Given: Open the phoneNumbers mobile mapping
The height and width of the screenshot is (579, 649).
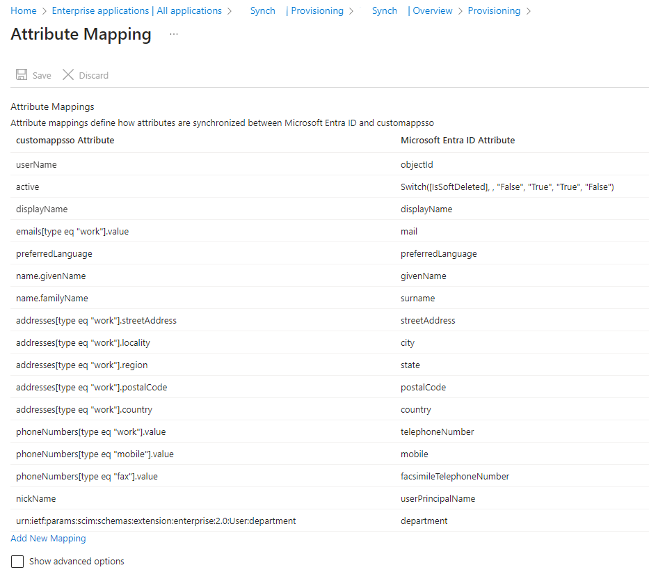Looking at the screenshot, I should (95, 454).
